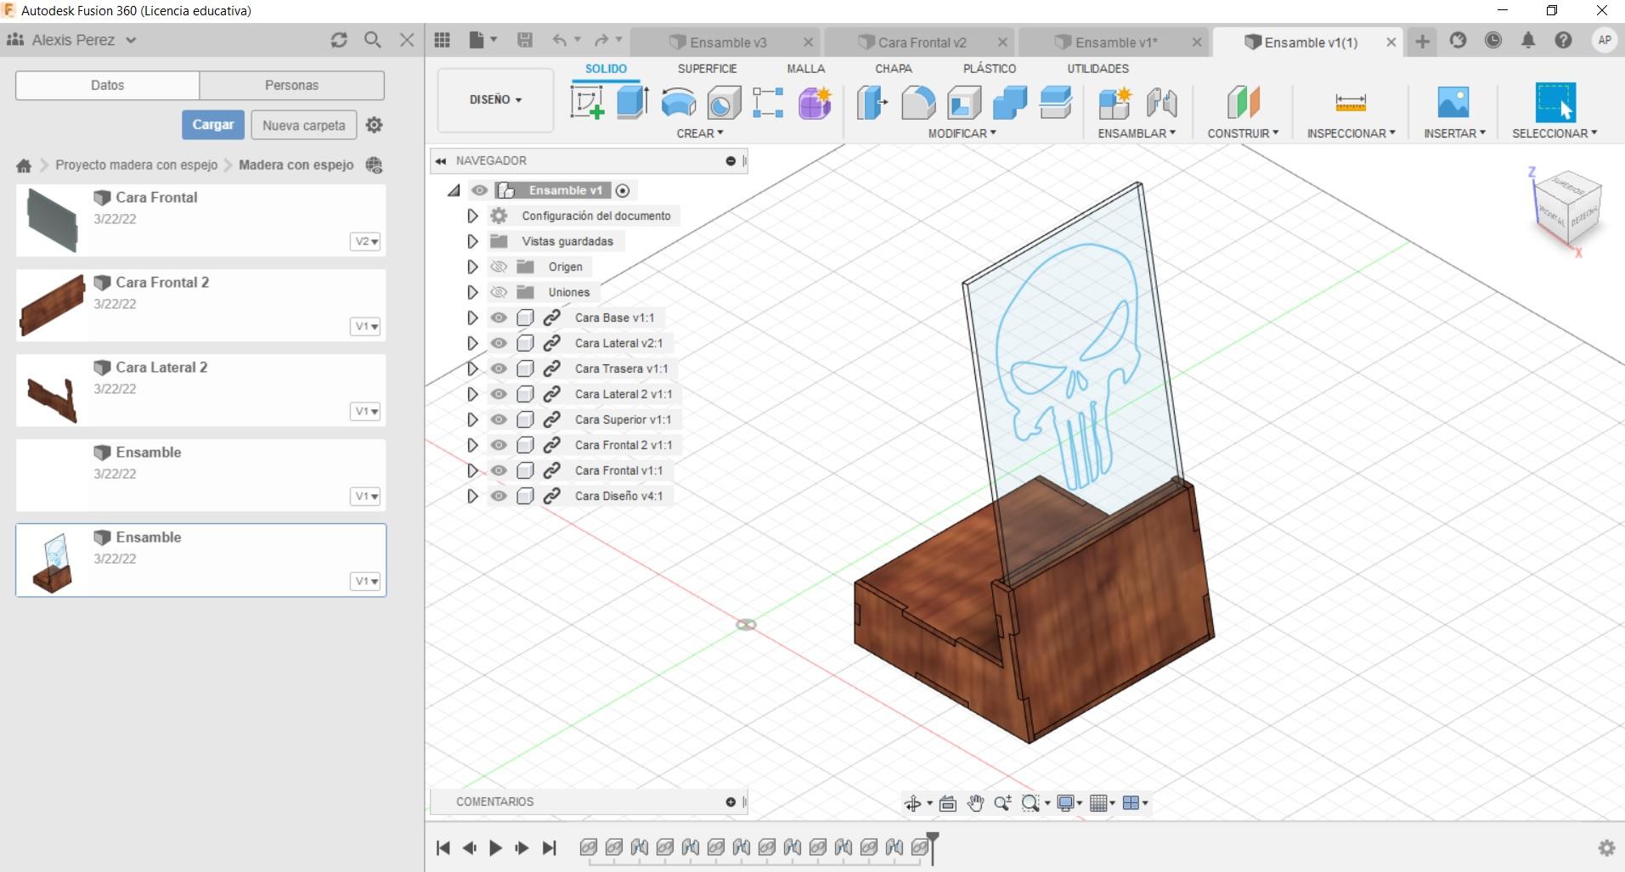Open the CREAR dropdown menu
The image size is (1625, 872).
(x=700, y=133)
